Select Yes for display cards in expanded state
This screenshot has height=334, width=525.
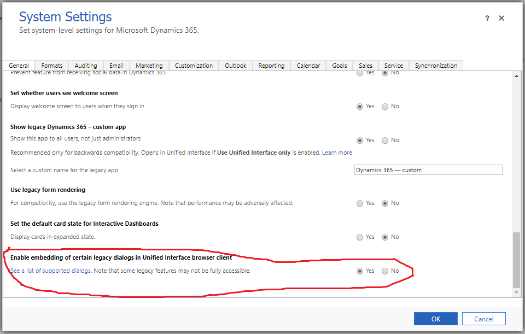point(360,237)
